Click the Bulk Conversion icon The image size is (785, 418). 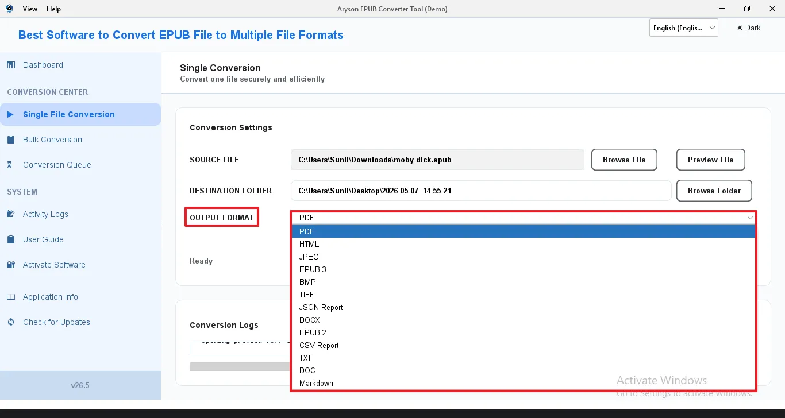[x=11, y=140]
